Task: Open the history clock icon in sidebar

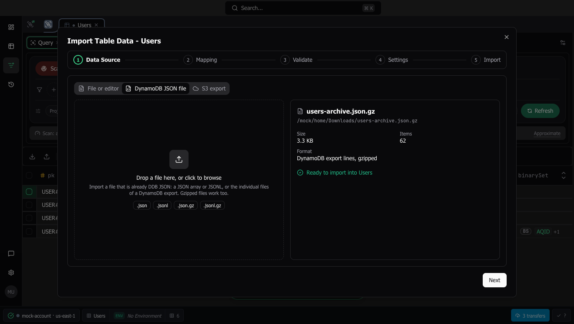Action: click(x=11, y=84)
